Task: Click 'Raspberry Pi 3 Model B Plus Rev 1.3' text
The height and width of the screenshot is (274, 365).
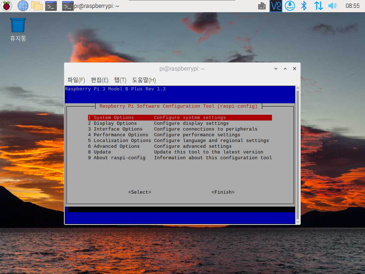Action: tap(115, 89)
